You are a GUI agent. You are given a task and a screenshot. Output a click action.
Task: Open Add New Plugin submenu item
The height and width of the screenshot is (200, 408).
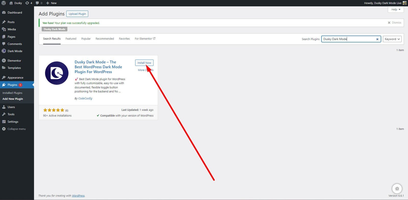(13, 99)
